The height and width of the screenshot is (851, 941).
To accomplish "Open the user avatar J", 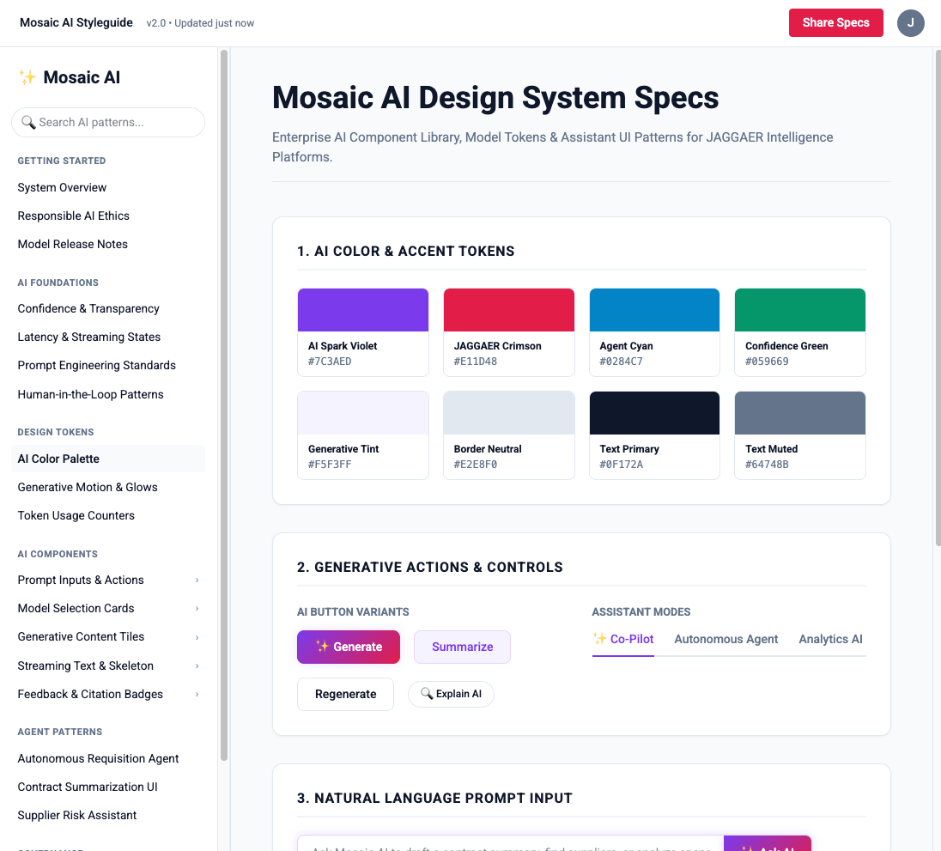I will [910, 23].
